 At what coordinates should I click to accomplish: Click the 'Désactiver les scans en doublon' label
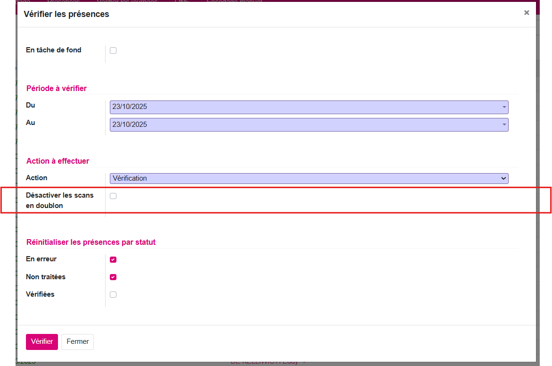pyautogui.click(x=59, y=200)
